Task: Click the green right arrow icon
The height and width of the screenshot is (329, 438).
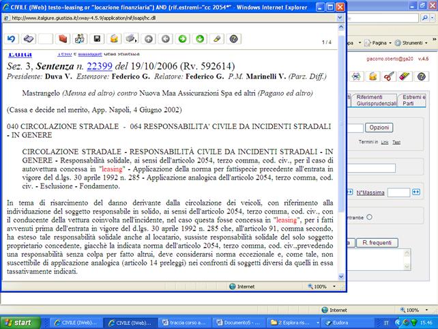Action: pos(182,39)
